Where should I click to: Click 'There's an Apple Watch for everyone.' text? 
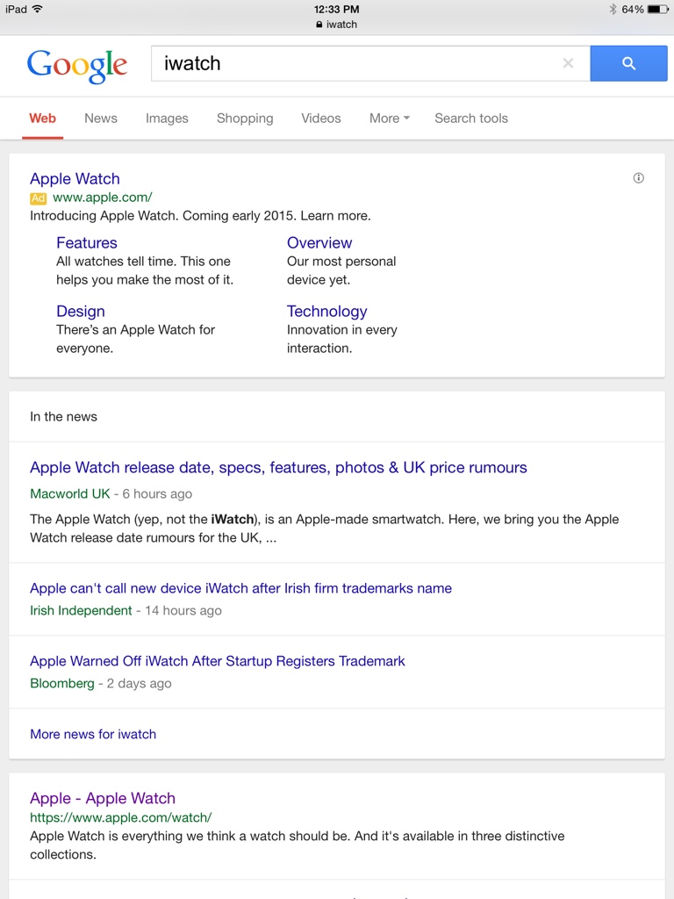pos(135,339)
